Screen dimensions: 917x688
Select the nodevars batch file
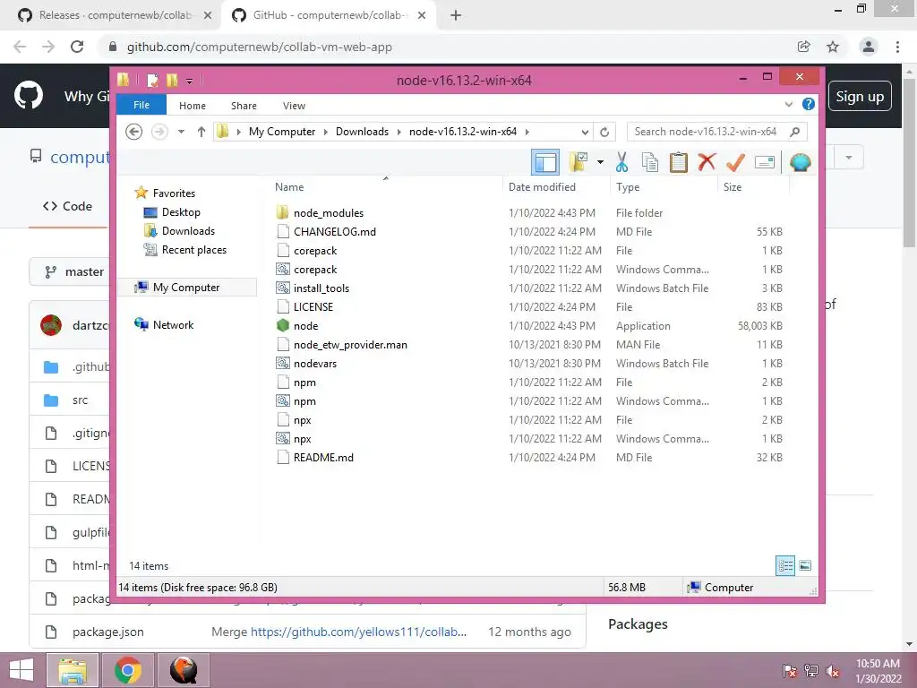pyautogui.click(x=315, y=364)
